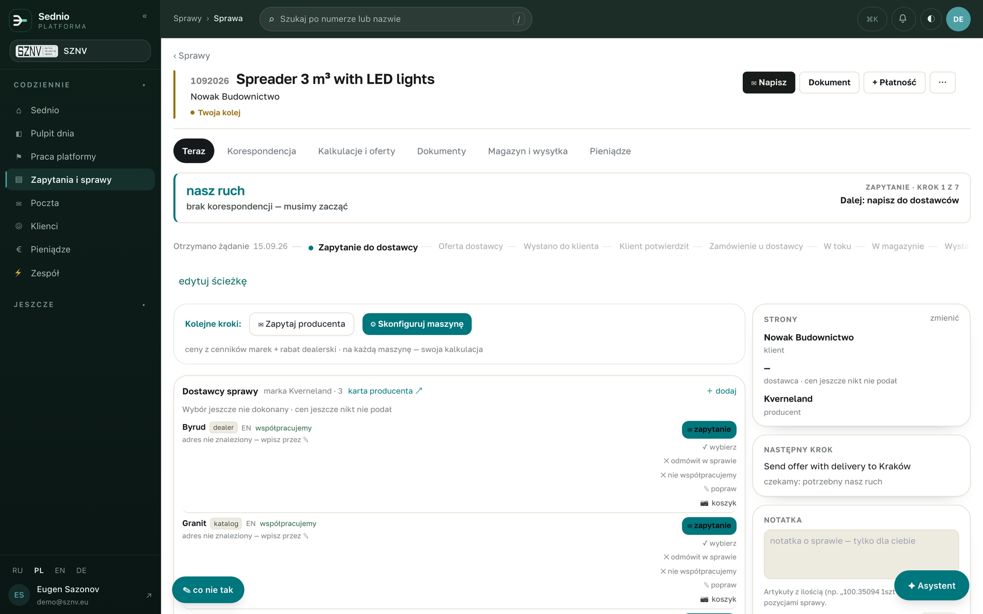Switch to Kalkulacje i oferty tab
The width and height of the screenshot is (983, 614).
tap(357, 151)
